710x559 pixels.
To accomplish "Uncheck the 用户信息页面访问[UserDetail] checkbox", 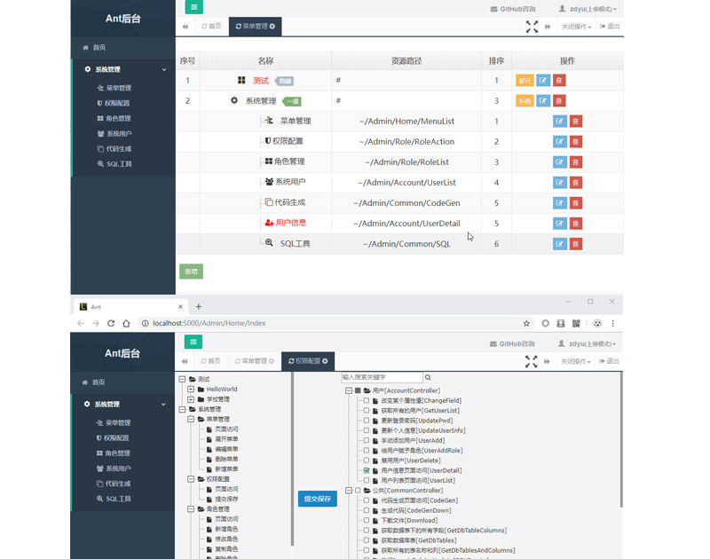I will [x=367, y=470].
